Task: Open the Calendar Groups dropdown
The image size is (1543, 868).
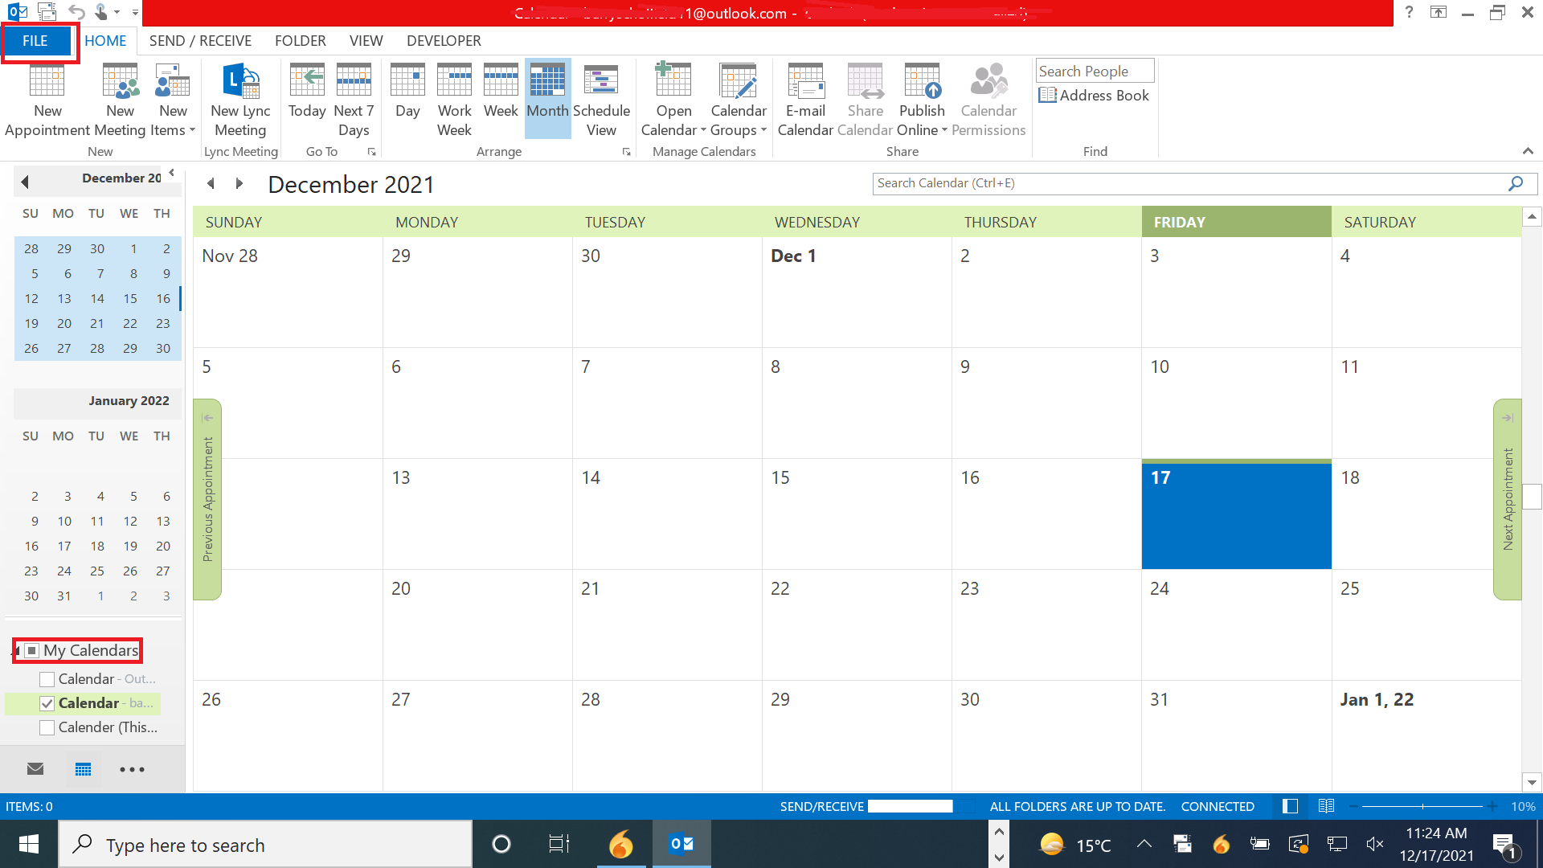Action: pos(739,100)
